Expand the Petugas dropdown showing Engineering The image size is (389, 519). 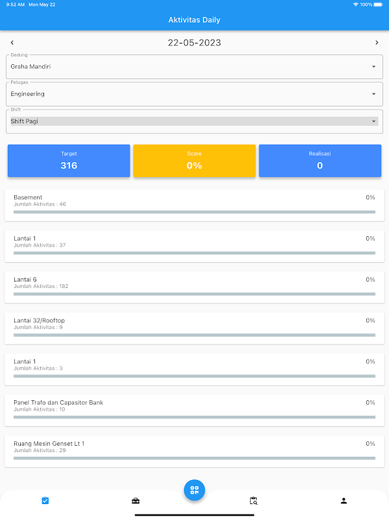tap(194, 94)
